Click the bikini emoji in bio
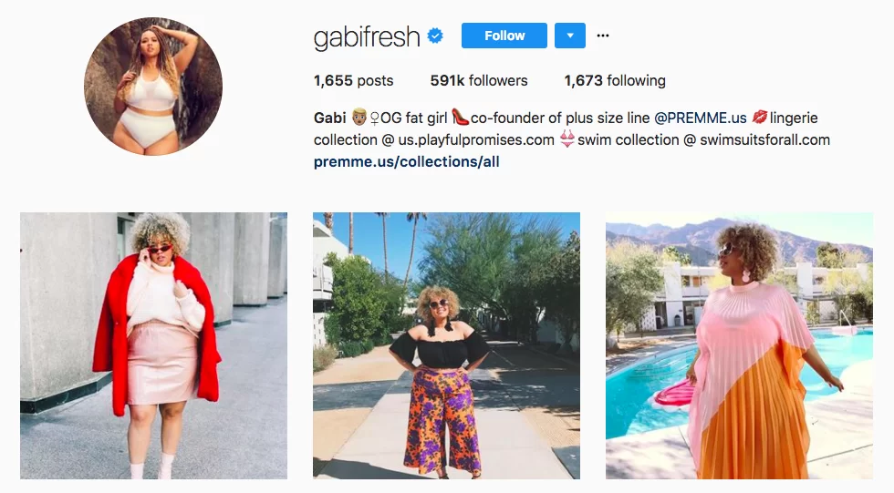The image size is (894, 493). (567, 139)
